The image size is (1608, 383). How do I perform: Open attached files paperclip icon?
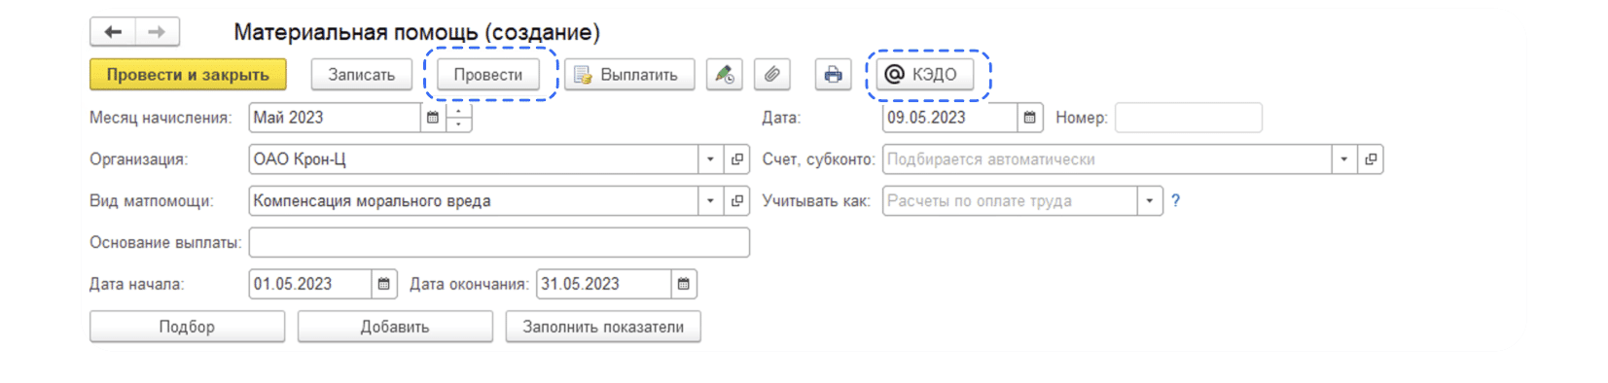pyautogui.click(x=771, y=75)
